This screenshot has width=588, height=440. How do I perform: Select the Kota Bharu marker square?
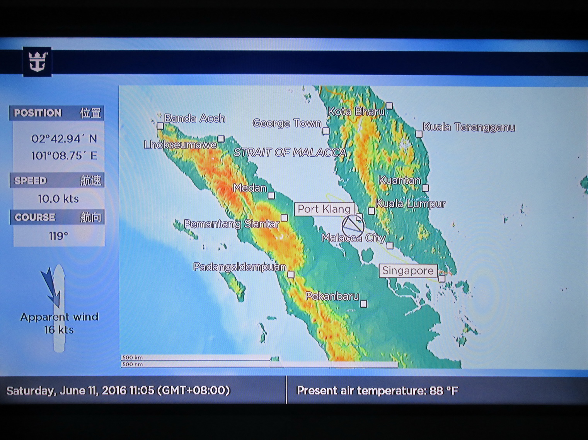tap(389, 105)
